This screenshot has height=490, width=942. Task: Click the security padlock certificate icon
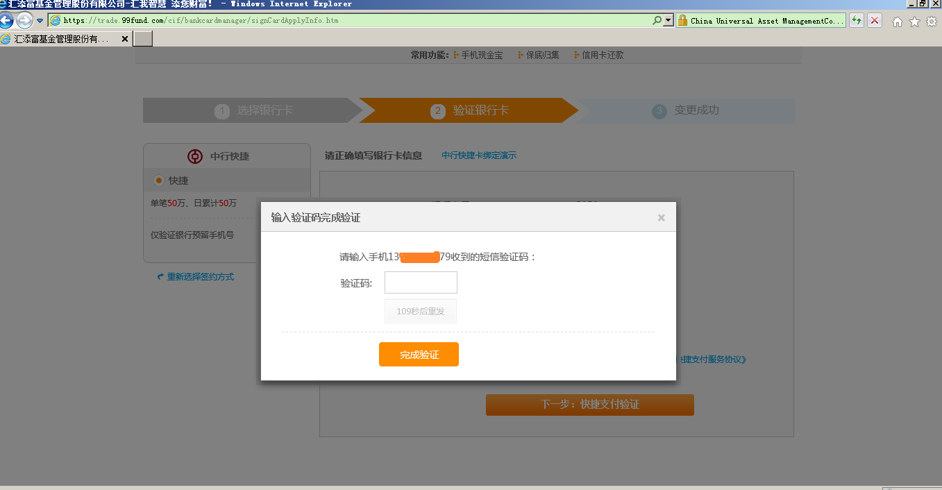pos(682,21)
